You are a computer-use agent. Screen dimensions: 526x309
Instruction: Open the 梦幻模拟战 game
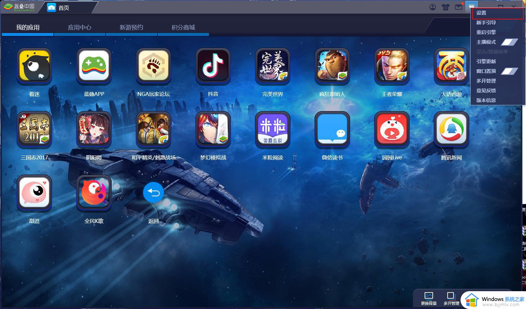tap(213, 129)
